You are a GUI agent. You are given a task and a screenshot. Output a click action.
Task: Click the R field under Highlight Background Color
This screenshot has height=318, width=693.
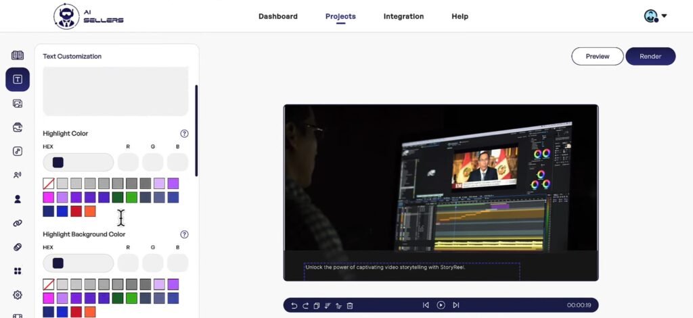[x=128, y=263]
